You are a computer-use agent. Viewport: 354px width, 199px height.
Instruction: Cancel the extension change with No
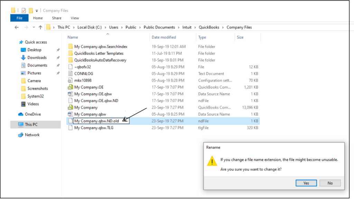point(330,183)
